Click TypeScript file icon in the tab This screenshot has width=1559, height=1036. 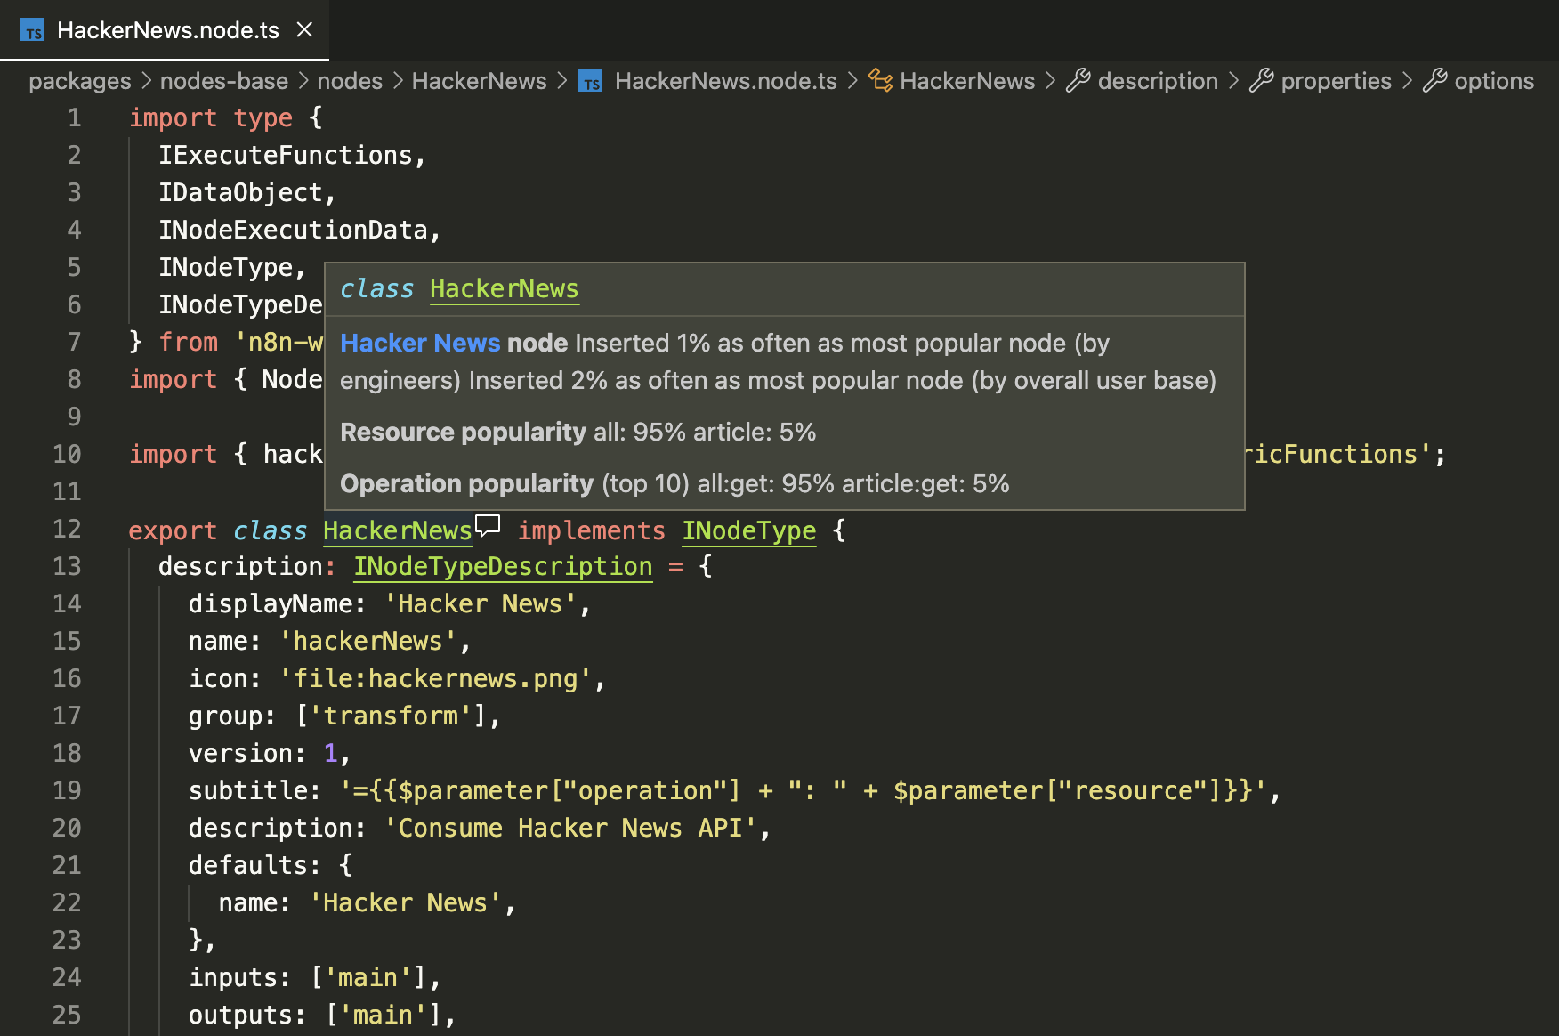pos(32,31)
